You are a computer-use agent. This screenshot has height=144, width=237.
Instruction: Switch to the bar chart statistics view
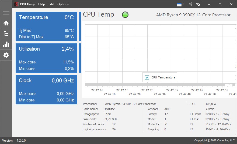point(6,44)
